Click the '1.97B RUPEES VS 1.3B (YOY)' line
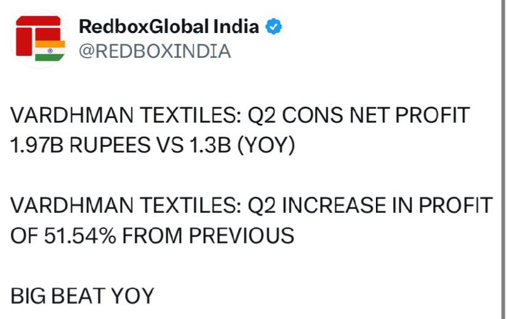Viewport: 508px width, 319px height. [x=152, y=145]
